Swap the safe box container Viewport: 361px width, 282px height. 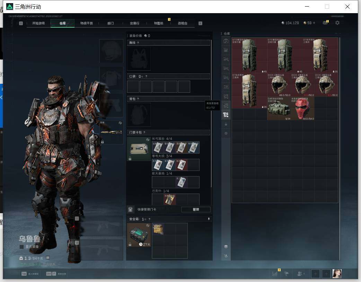pos(148,225)
